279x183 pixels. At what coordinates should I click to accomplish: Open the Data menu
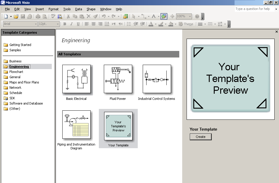[x=78, y=9]
